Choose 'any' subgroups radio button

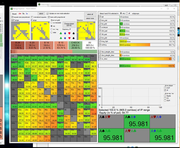click(121, 13)
